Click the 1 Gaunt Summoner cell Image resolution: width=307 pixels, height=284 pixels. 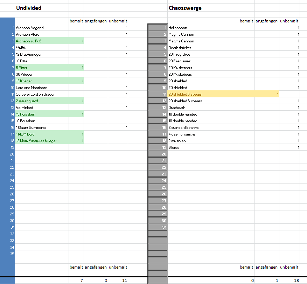click(42, 128)
